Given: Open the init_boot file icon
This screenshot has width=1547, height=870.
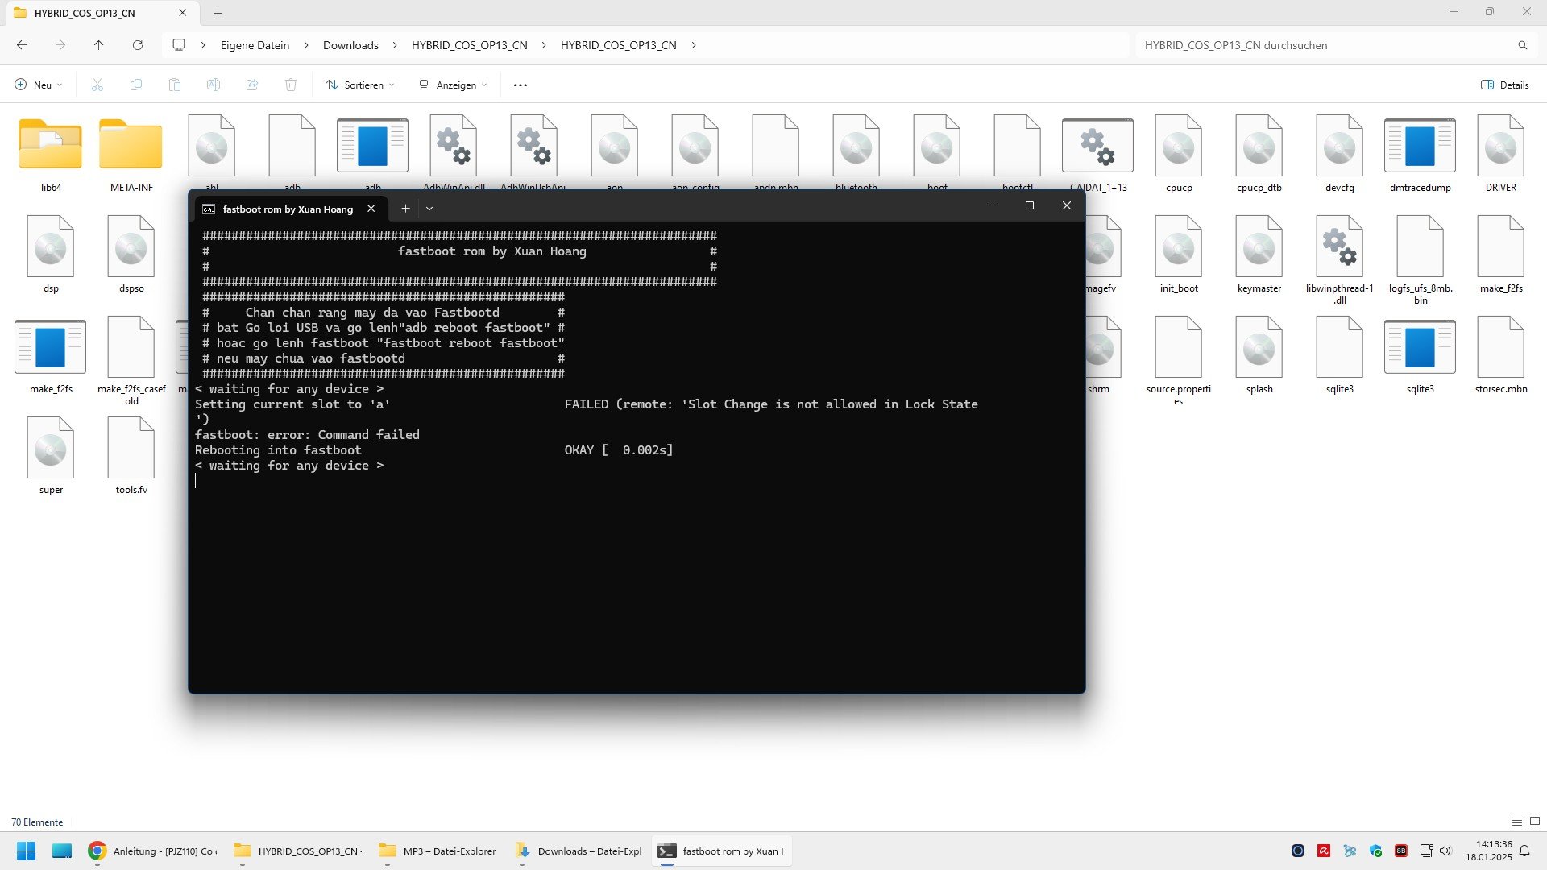Looking at the screenshot, I should [1178, 247].
